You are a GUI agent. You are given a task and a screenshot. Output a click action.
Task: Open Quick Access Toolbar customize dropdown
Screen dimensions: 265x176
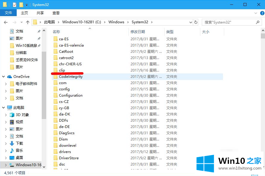click(x=27, y=5)
